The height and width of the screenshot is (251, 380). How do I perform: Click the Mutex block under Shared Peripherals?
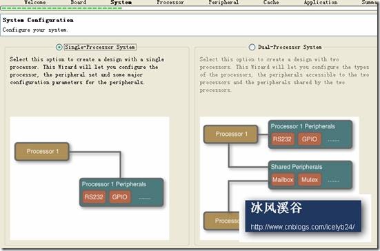[x=310, y=180]
